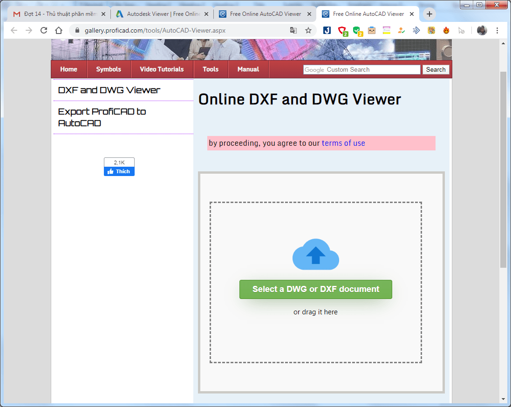Click the Google Translate icon in address bar
The height and width of the screenshot is (407, 511).
(x=293, y=31)
